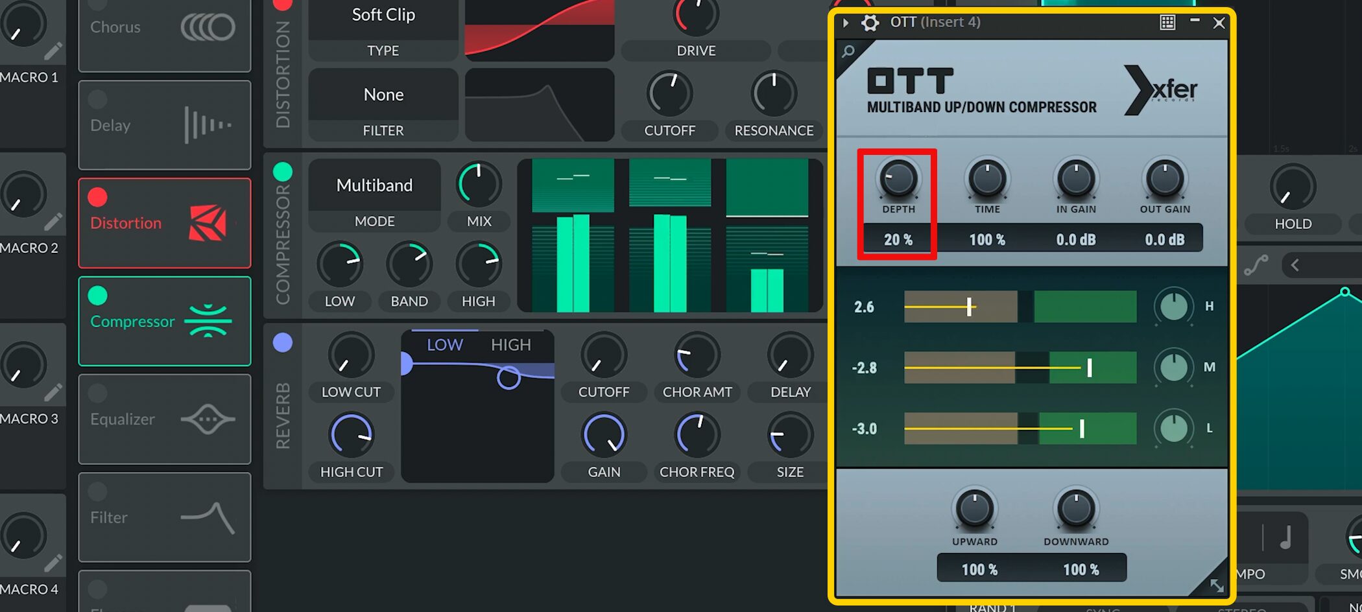Adjust the reverb High Cut knob
The height and width of the screenshot is (612, 1362).
point(351,436)
